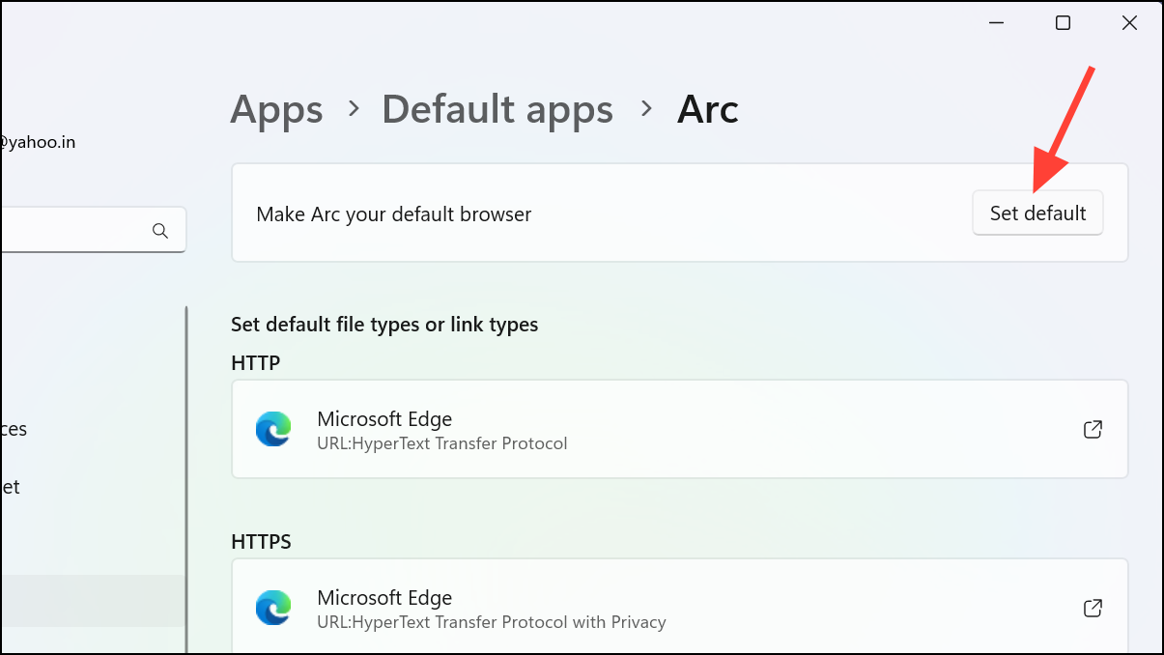This screenshot has height=655, width=1164.
Task: Click the HTTPS section label
Action: tap(262, 542)
